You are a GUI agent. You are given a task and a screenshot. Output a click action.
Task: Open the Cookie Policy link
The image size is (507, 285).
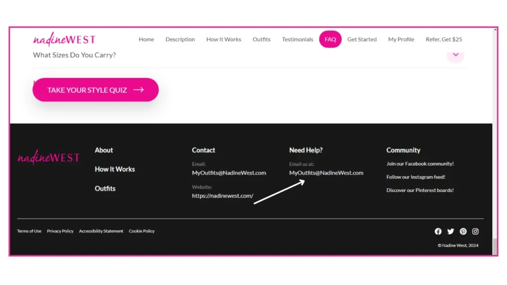pyautogui.click(x=142, y=231)
